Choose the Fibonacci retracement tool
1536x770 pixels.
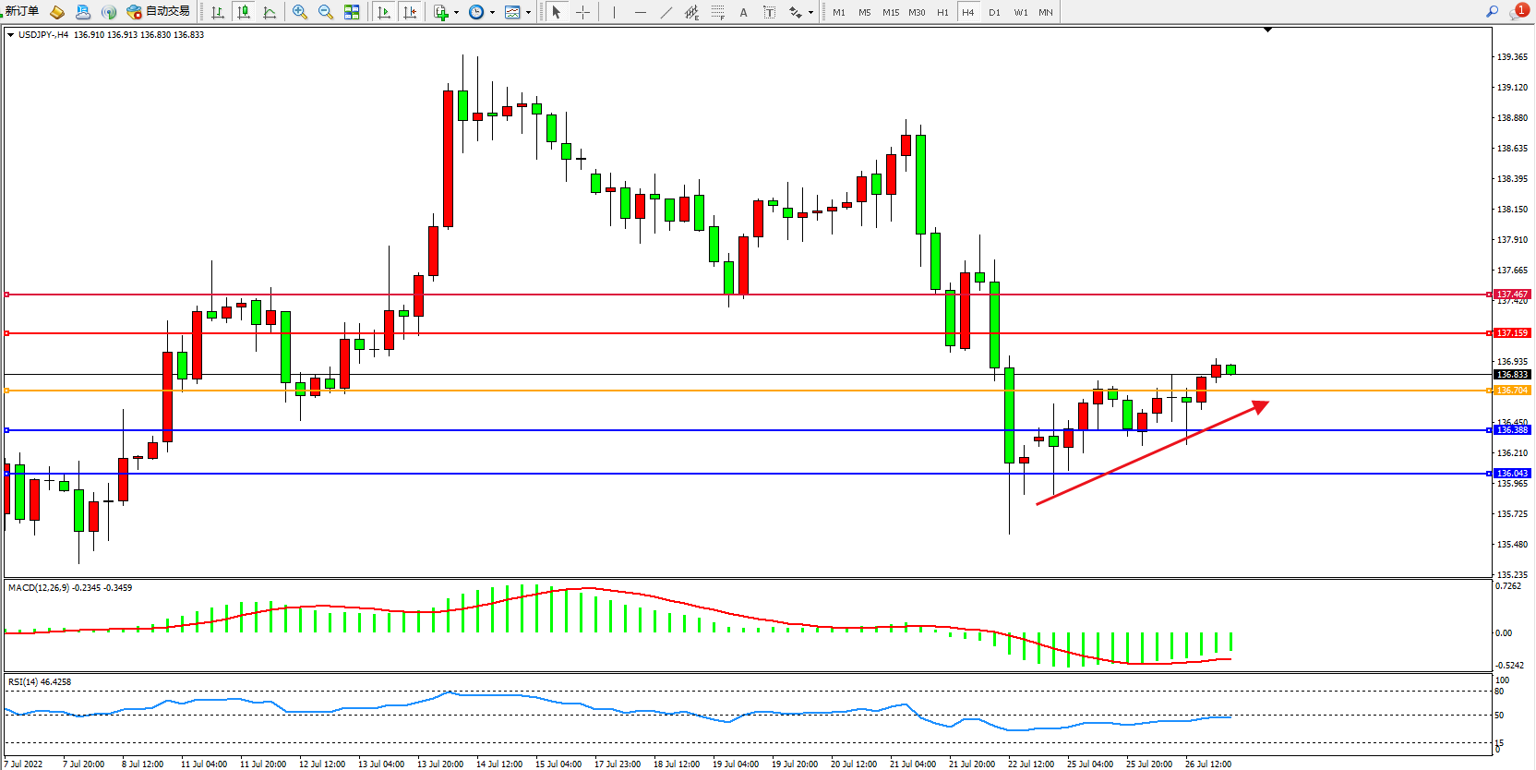(717, 12)
